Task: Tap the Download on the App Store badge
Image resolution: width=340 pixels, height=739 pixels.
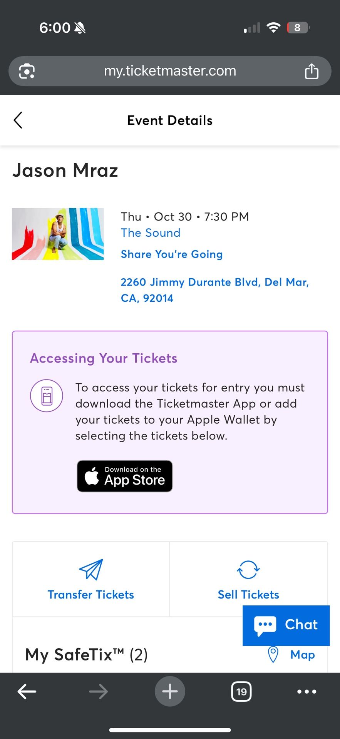Action: click(x=124, y=476)
